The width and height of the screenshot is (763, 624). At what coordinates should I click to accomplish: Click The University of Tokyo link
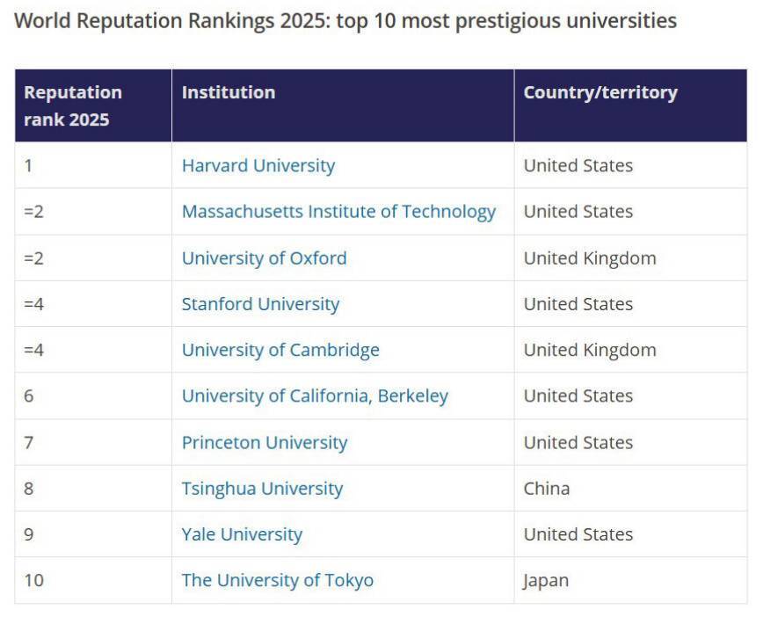pos(277,581)
